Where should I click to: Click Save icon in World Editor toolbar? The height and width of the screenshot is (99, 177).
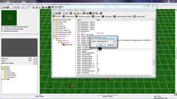8,7
